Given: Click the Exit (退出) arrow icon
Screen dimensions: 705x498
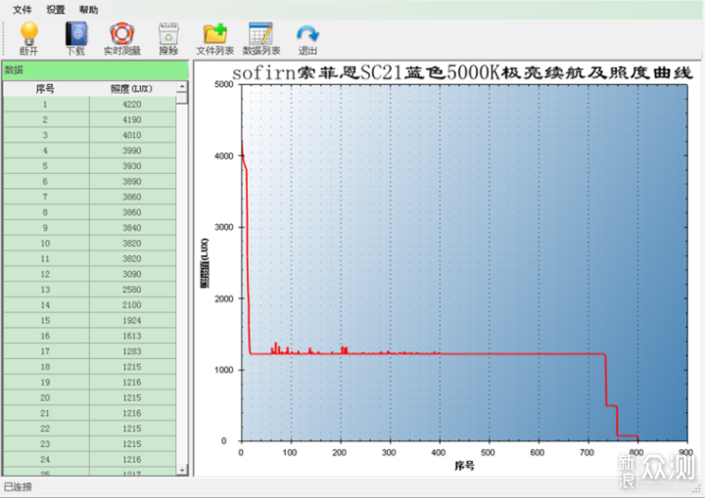Looking at the screenshot, I should click(x=307, y=34).
